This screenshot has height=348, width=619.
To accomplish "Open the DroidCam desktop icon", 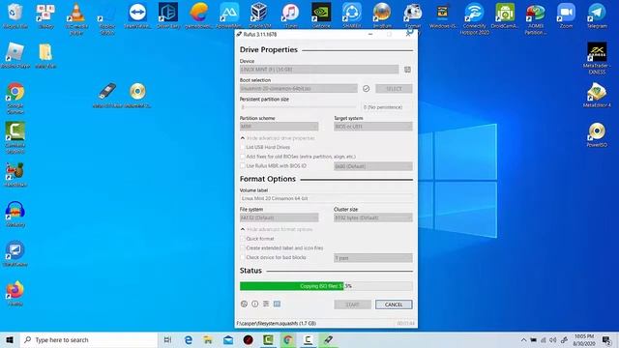I will pos(505,15).
